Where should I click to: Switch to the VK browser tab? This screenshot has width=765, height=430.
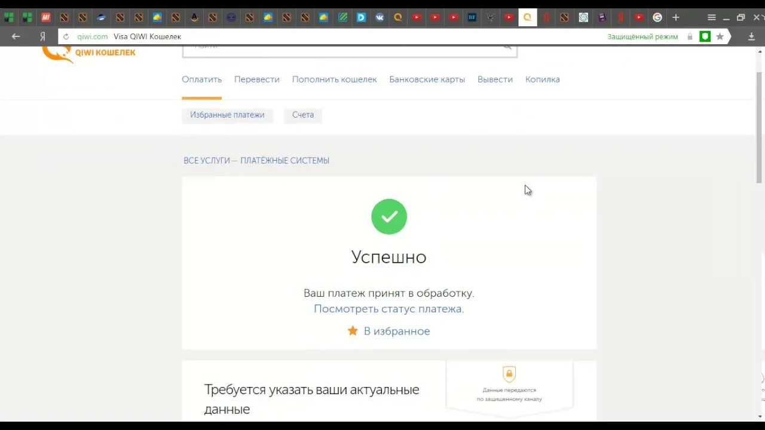pos(380,17)
